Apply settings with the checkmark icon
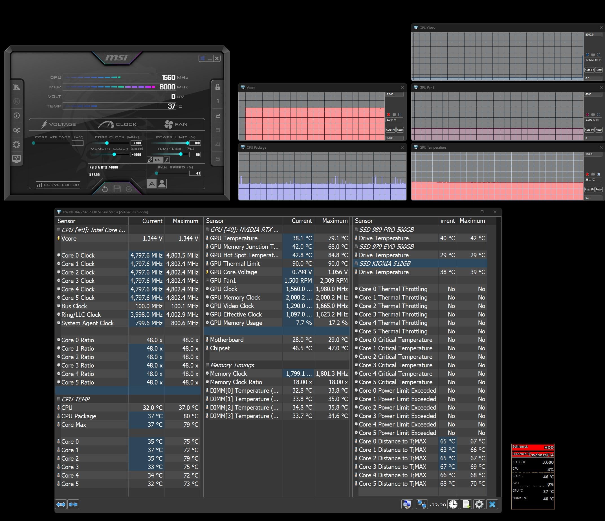 [x=129, y=189]
